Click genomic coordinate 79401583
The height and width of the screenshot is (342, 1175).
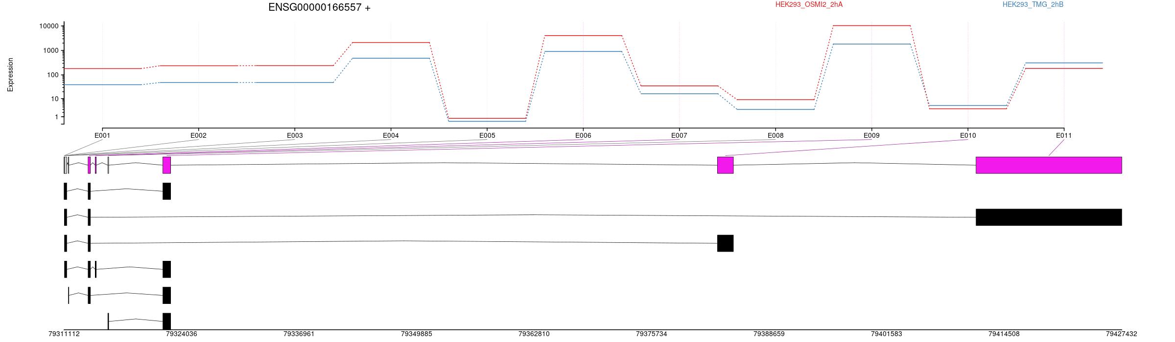click(887, 334)
